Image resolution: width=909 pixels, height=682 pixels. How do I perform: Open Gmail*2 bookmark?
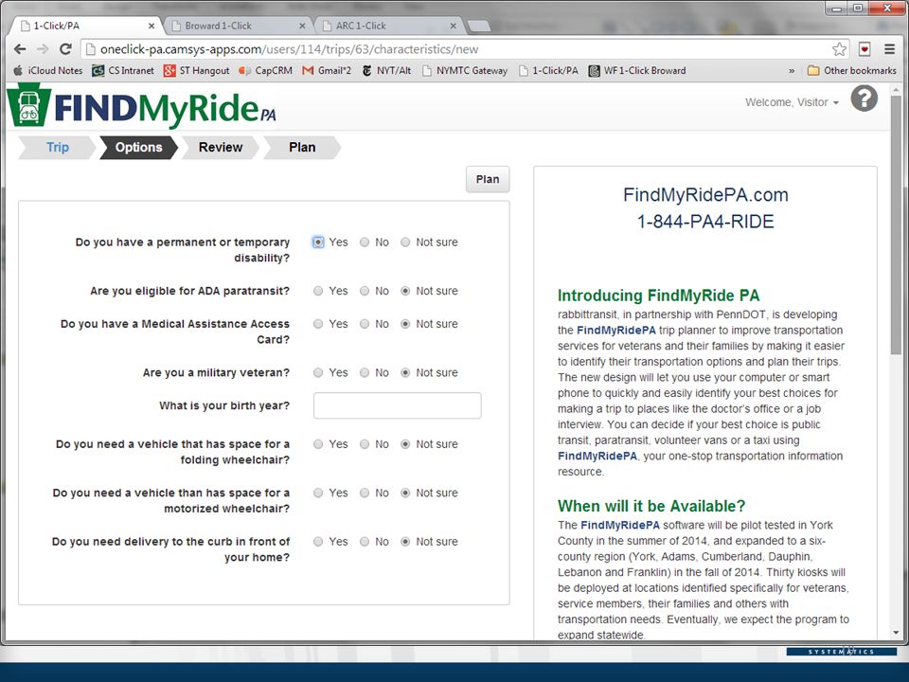coord(327,71)
